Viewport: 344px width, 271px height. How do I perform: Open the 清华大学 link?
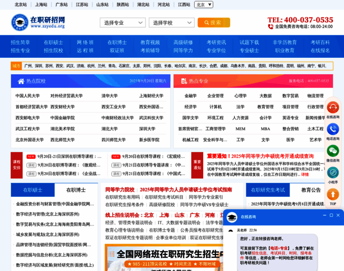point(110,96)
